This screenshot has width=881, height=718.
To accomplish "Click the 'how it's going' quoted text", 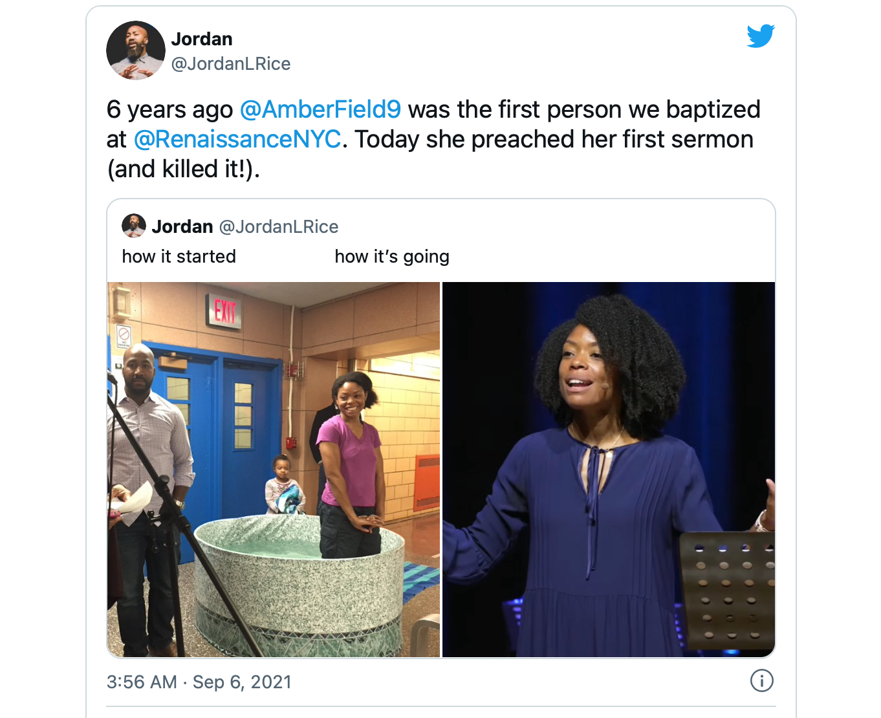I will (392, 256).
